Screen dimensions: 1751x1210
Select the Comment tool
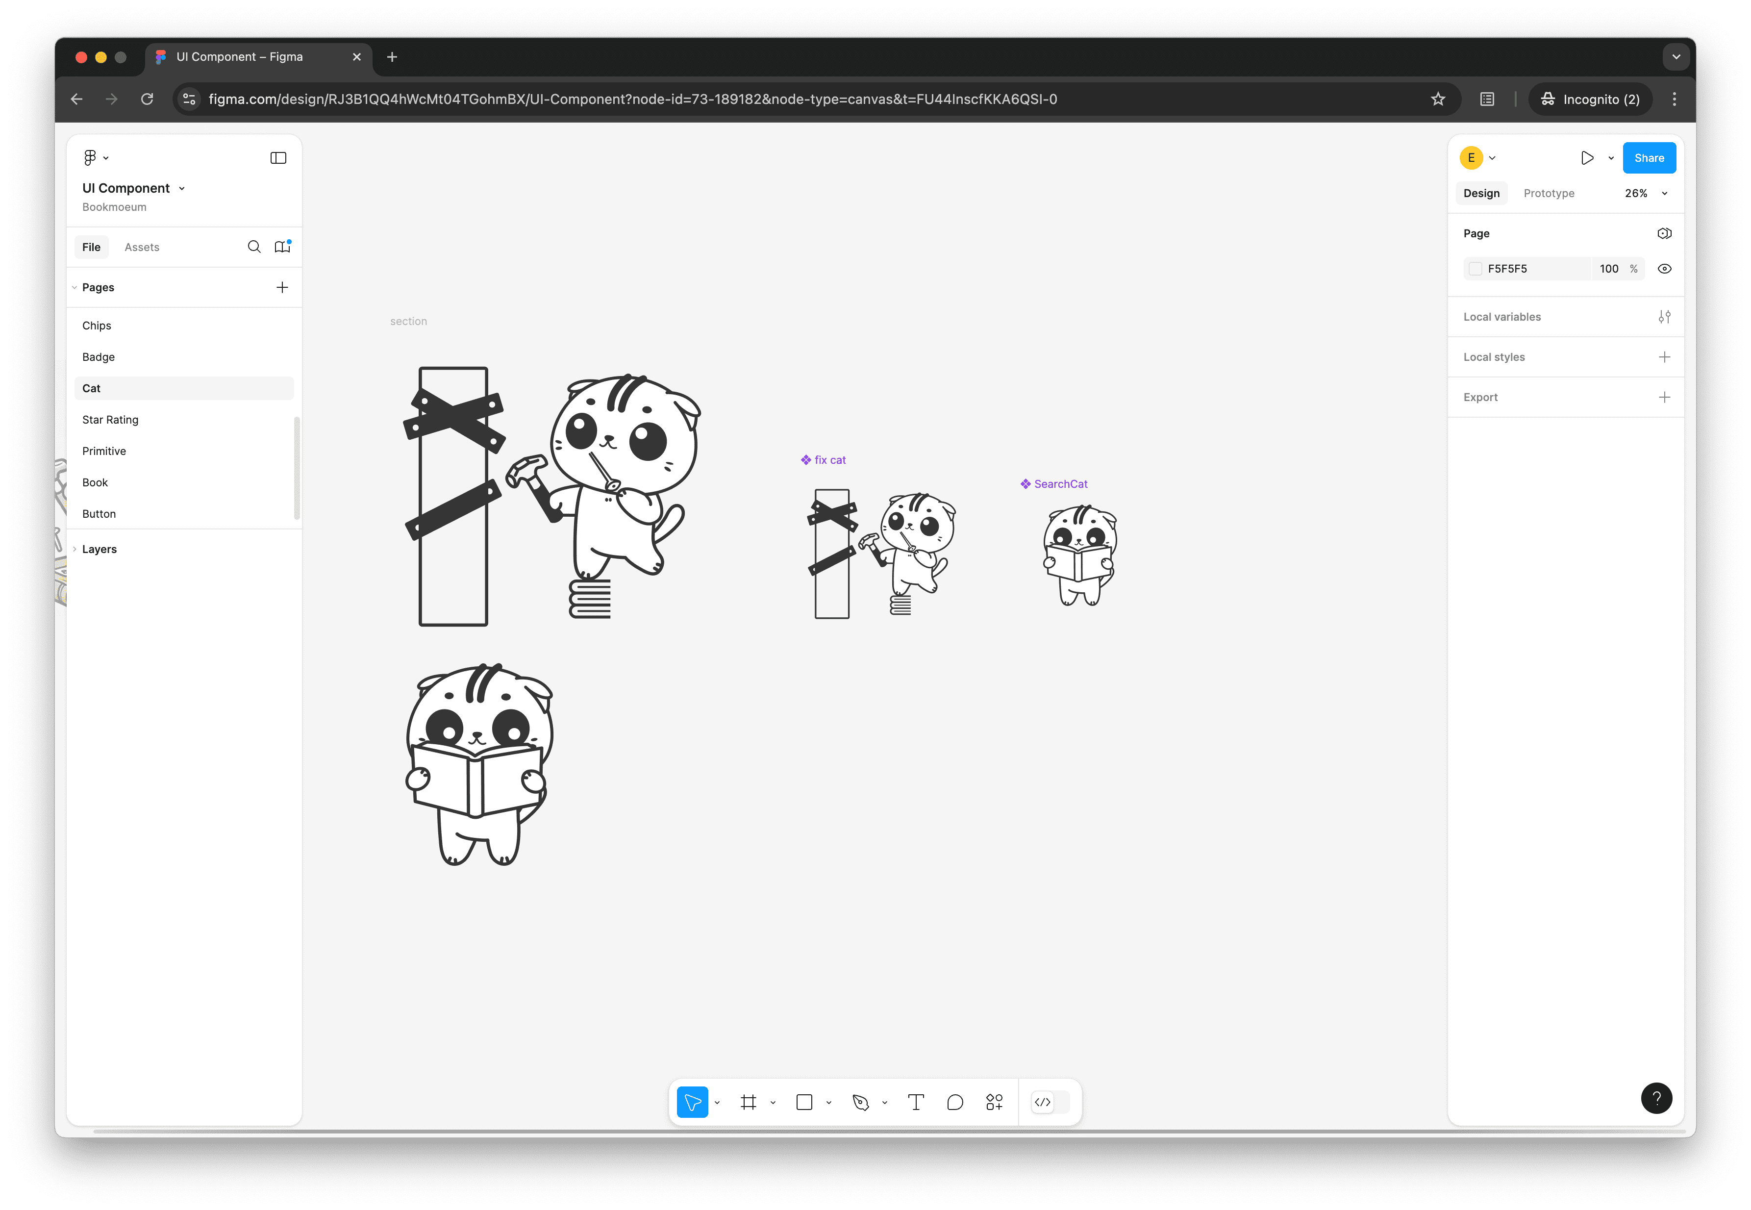point(955,1102)
